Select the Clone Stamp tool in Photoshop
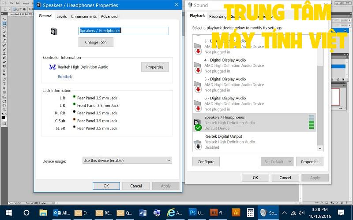 click(4, 54)
